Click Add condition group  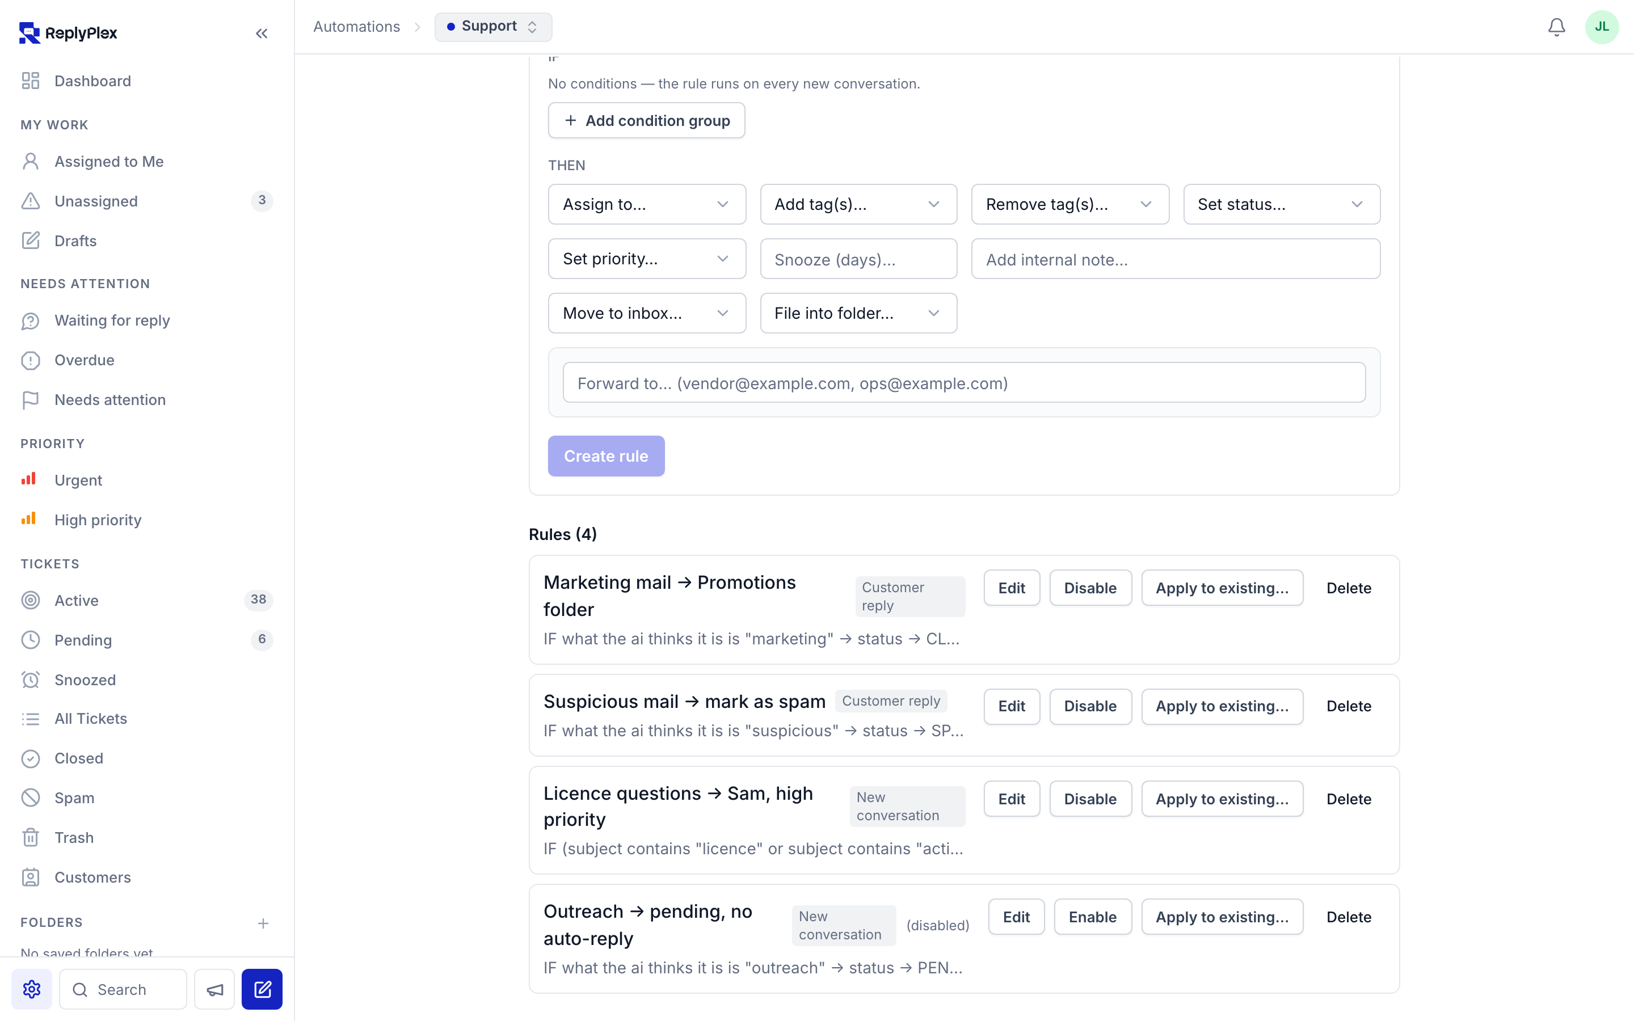point(646,120)
